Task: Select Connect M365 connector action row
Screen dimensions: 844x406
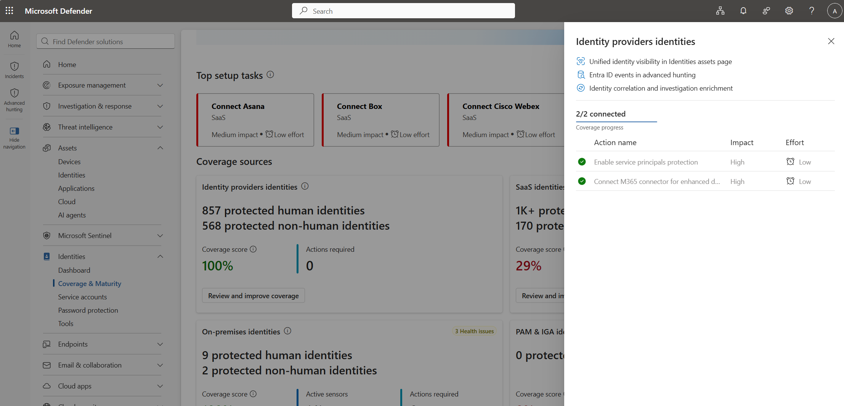Action: [x=705, y=181]
